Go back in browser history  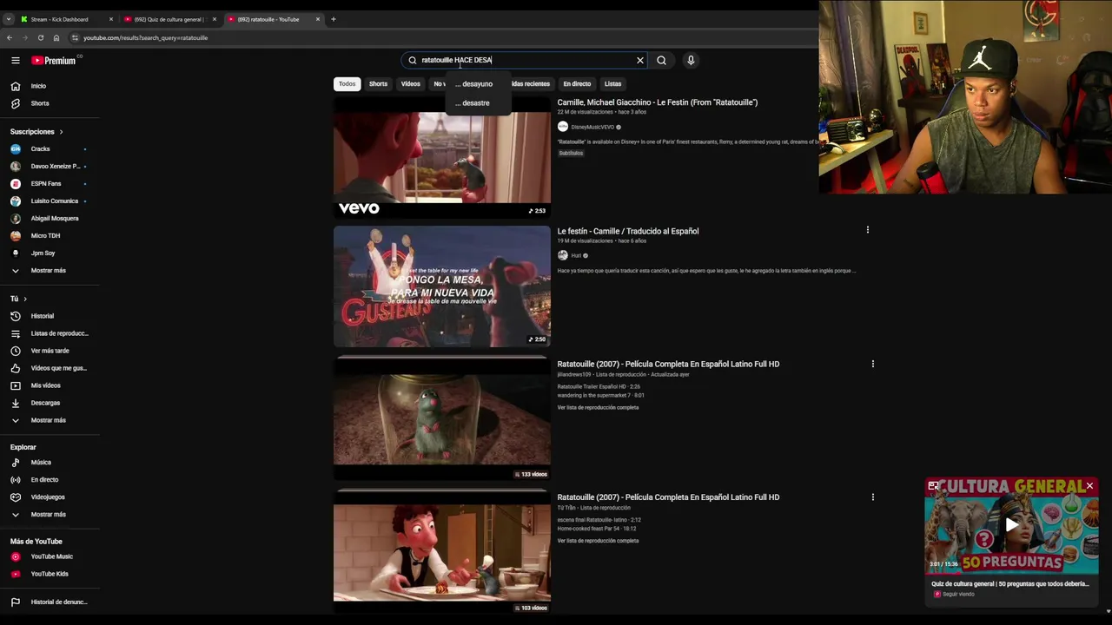10,37
